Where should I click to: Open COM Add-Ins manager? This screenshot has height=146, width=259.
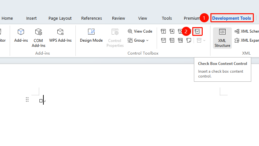pos(38,38)
